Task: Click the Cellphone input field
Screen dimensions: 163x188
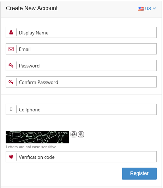Action: [x=86, y=109]
